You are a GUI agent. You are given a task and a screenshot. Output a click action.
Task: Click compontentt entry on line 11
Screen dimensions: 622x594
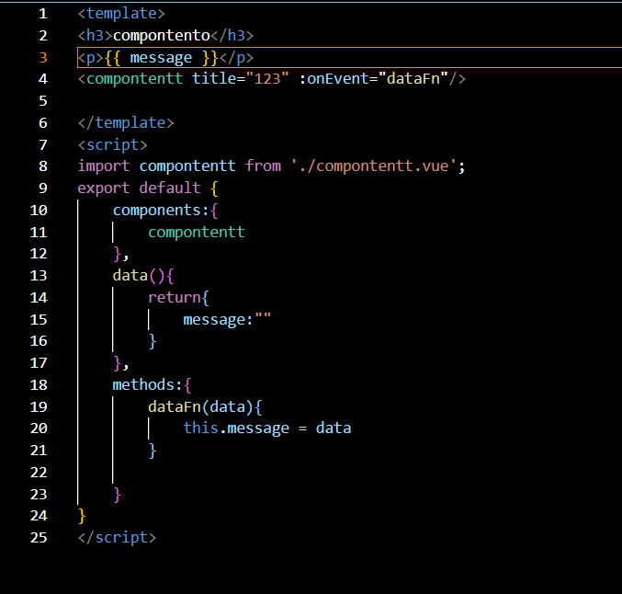(x=197, y=233)
